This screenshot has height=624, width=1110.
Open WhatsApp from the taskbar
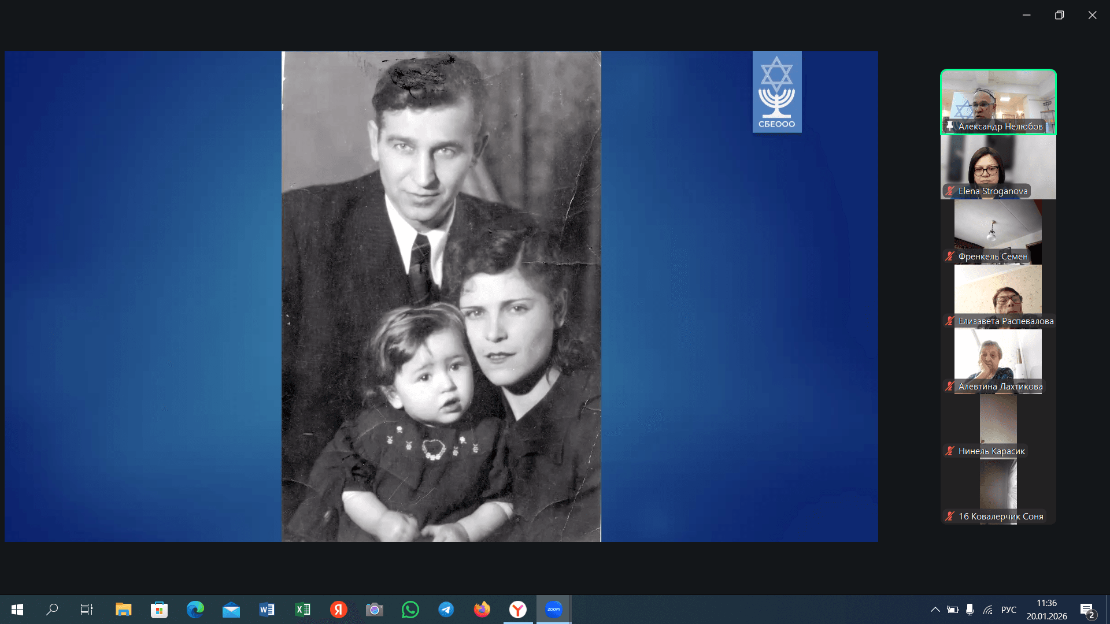pyautogui.click(x=410, y=610)
